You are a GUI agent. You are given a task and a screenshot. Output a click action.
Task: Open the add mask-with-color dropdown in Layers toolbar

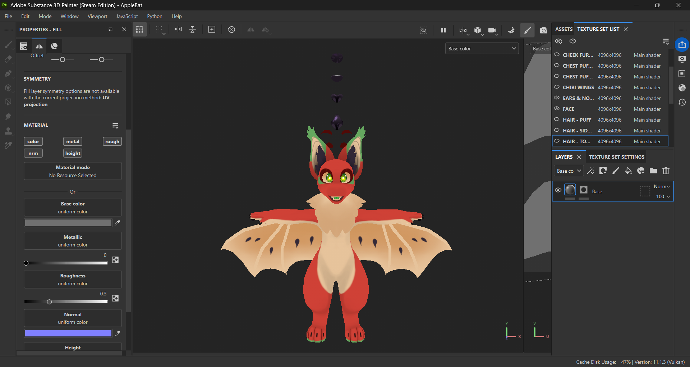(x=641, y=171)
